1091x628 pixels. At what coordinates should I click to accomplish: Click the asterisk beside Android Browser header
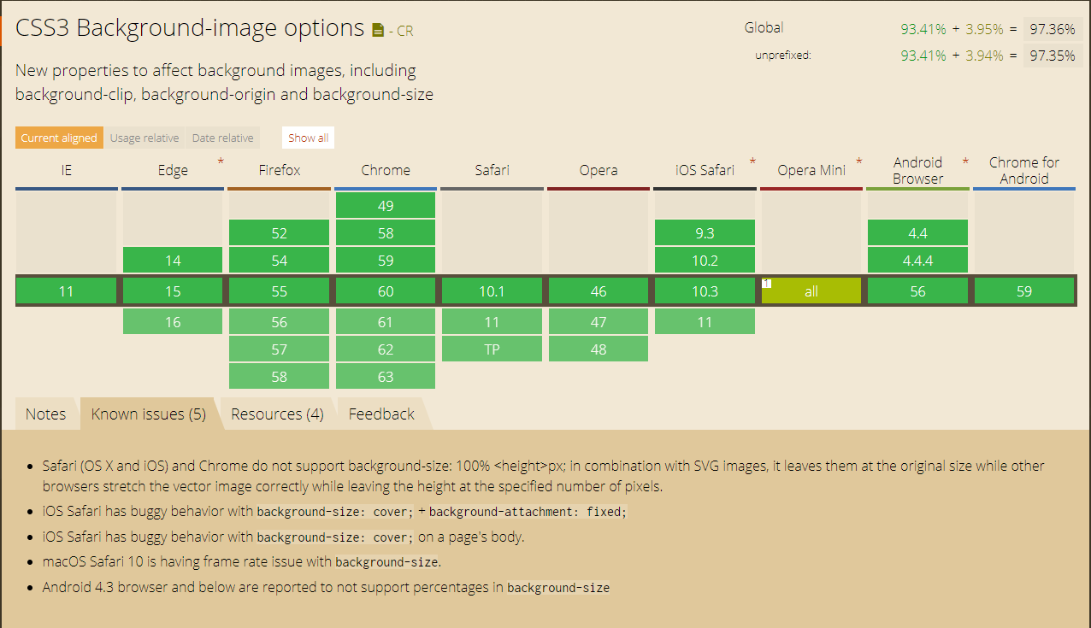point(965,161)
